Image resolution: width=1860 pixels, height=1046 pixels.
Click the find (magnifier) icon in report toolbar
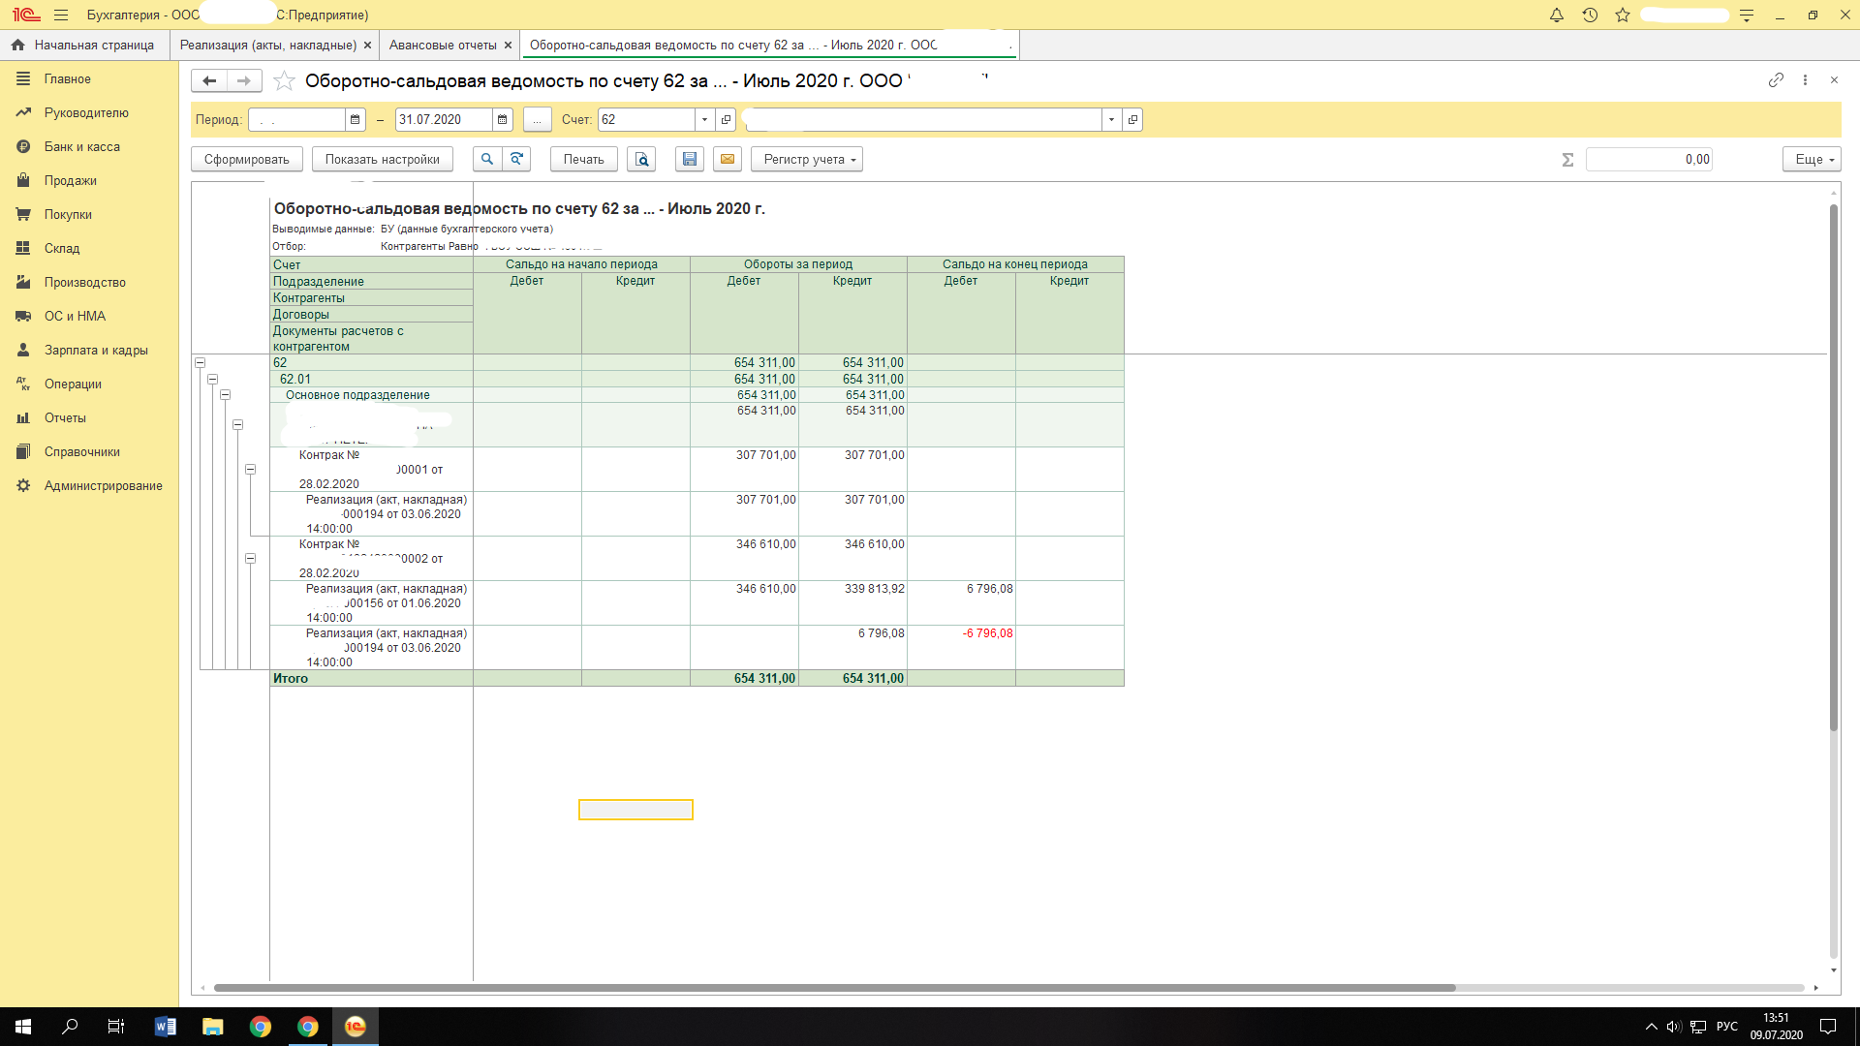[487, 159]
